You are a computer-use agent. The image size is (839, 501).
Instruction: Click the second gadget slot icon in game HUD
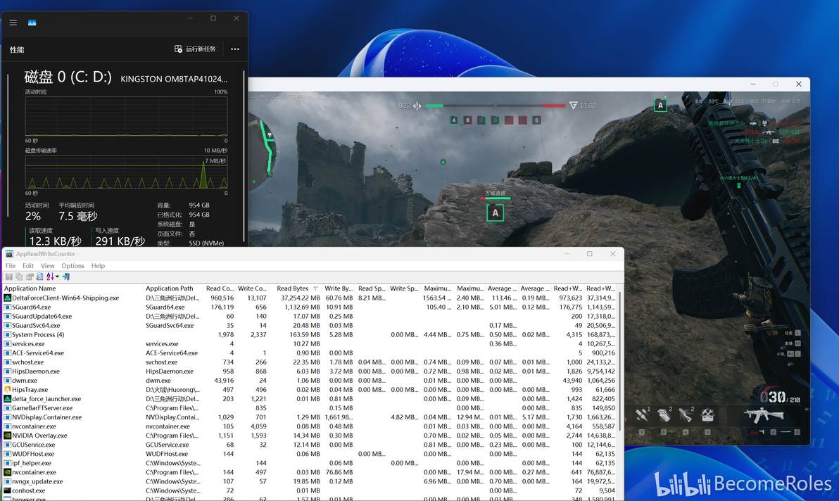664,414
